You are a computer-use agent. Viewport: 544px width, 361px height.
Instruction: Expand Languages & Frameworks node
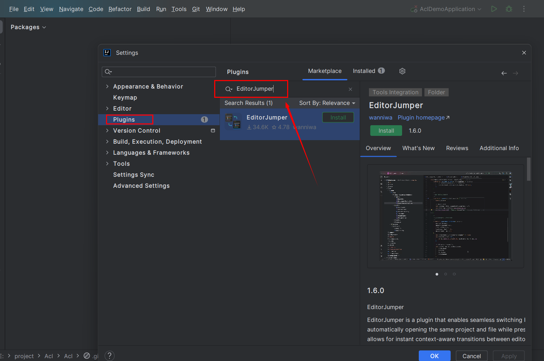(x=107, y=153)
